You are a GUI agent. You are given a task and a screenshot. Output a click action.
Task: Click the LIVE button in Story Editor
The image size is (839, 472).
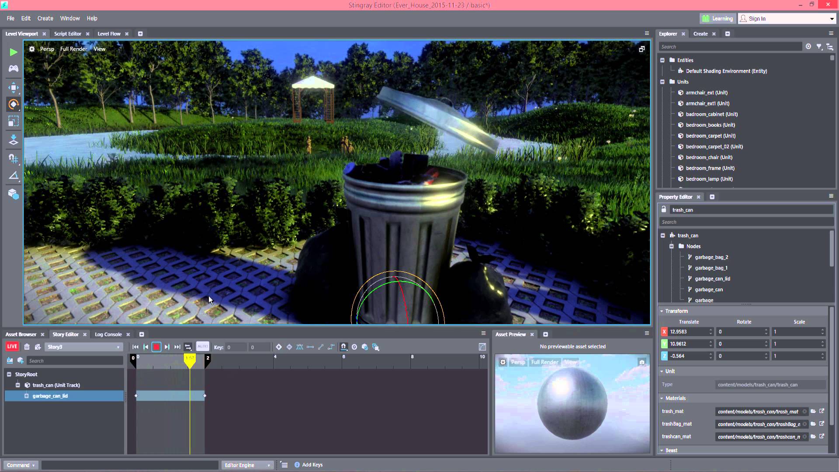pos(12,346)
